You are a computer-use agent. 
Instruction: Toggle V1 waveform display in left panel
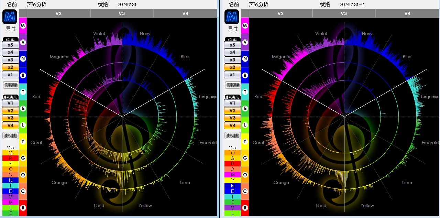coord(10,103)
